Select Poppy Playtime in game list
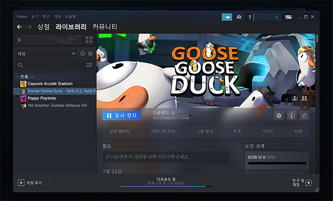Screen dimensions: 333x201 point(55,98)
